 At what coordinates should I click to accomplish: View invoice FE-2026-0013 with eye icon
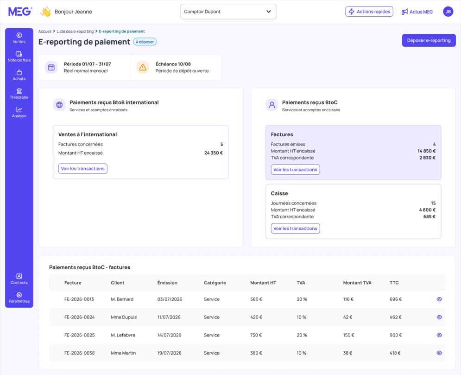click(439, 299)
